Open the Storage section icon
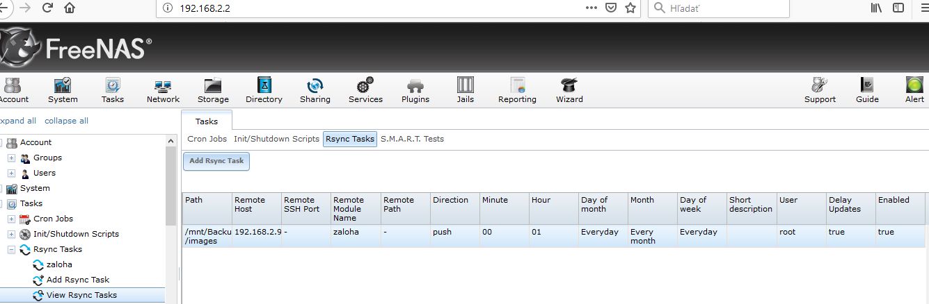 click(x=213, y=85)
